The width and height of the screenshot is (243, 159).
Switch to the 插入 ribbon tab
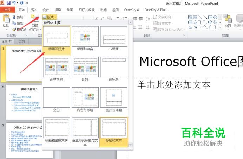click(x=34, y=10)
